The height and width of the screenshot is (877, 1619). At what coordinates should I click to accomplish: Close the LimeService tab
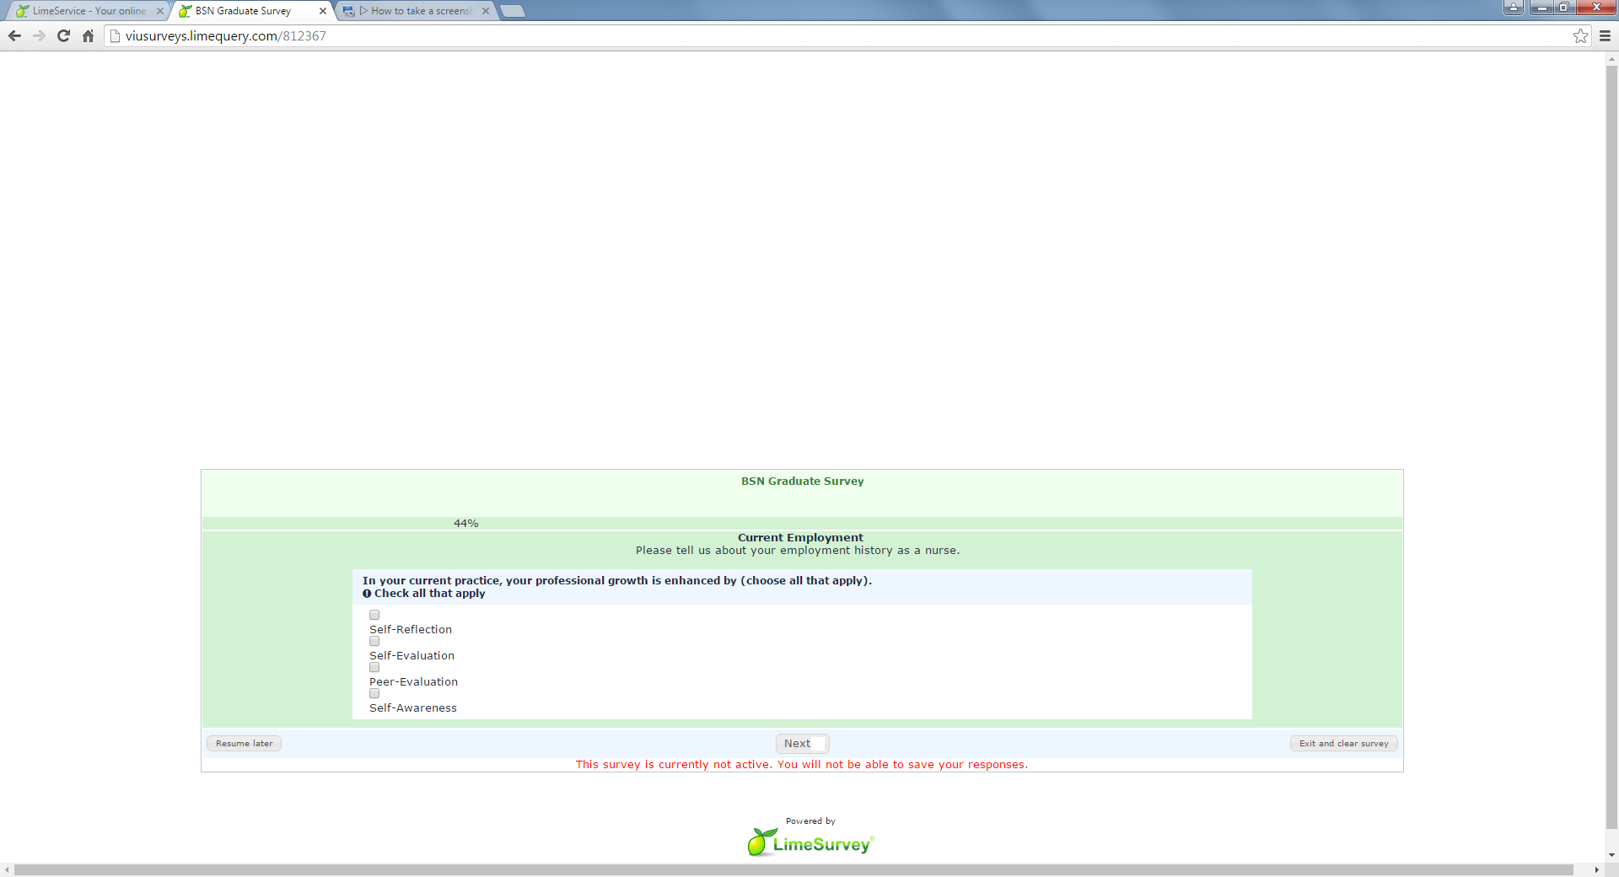160,11
